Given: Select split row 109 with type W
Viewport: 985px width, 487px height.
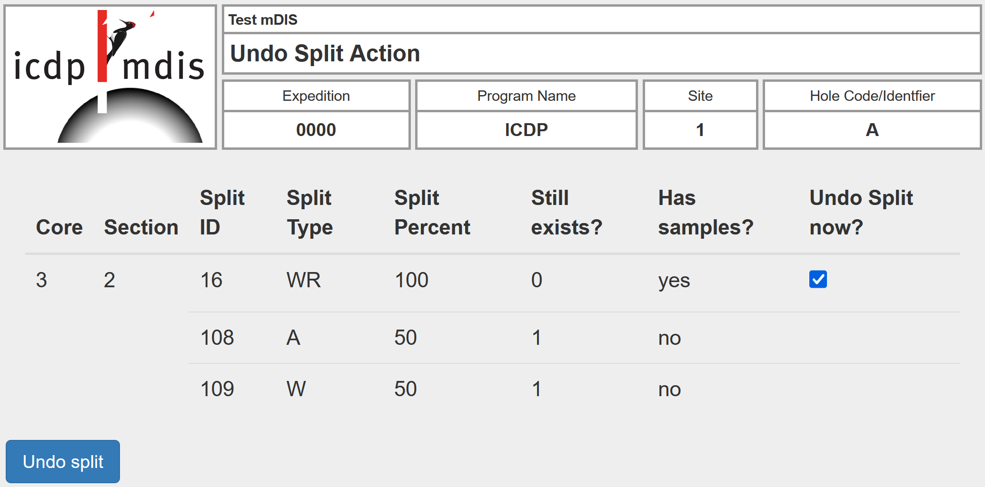Looking at the screenshot, I should point(216,389).
